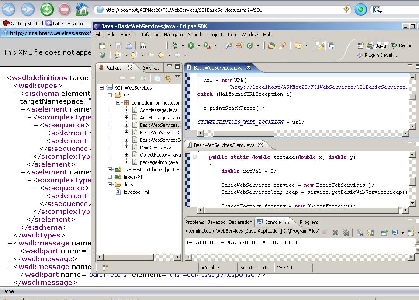Select javadoc.xml in Package Explorer
Image resolution: width=419 pixels, height=300 pixels.
(x=136, y=192)
